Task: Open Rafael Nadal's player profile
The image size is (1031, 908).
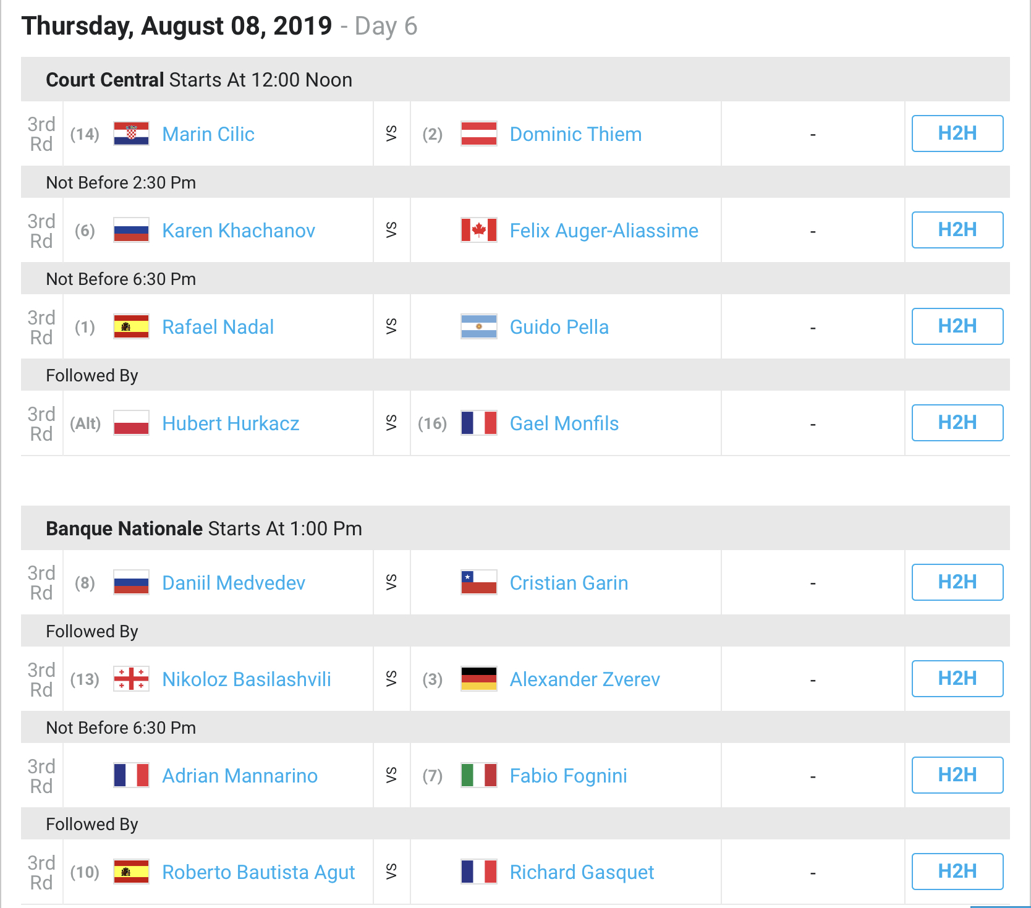Action: click(x=218, y=327)
